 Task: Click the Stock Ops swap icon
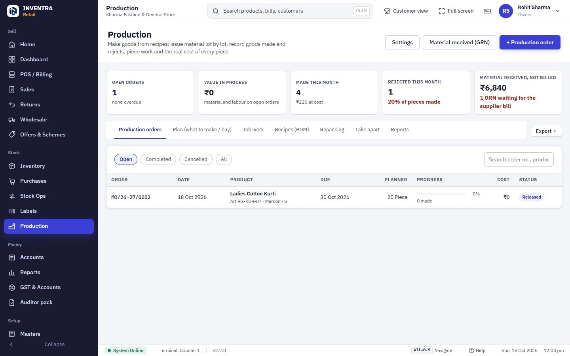click(12, 196)
